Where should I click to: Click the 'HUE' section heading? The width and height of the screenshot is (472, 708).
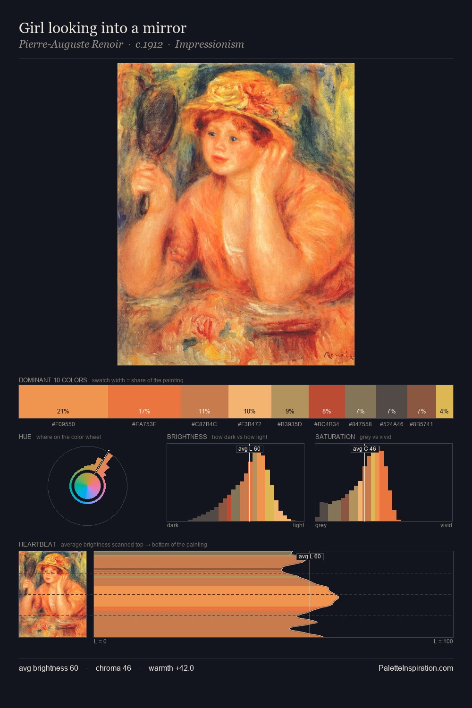click(25, 437)
